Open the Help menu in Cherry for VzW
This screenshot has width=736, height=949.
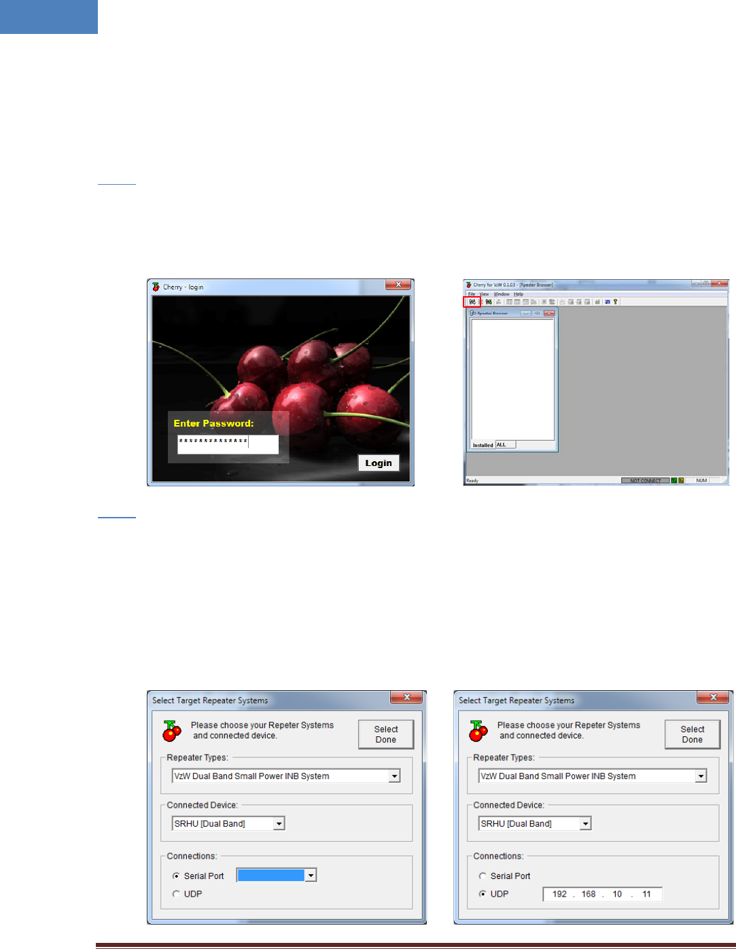tap(519, 294)
